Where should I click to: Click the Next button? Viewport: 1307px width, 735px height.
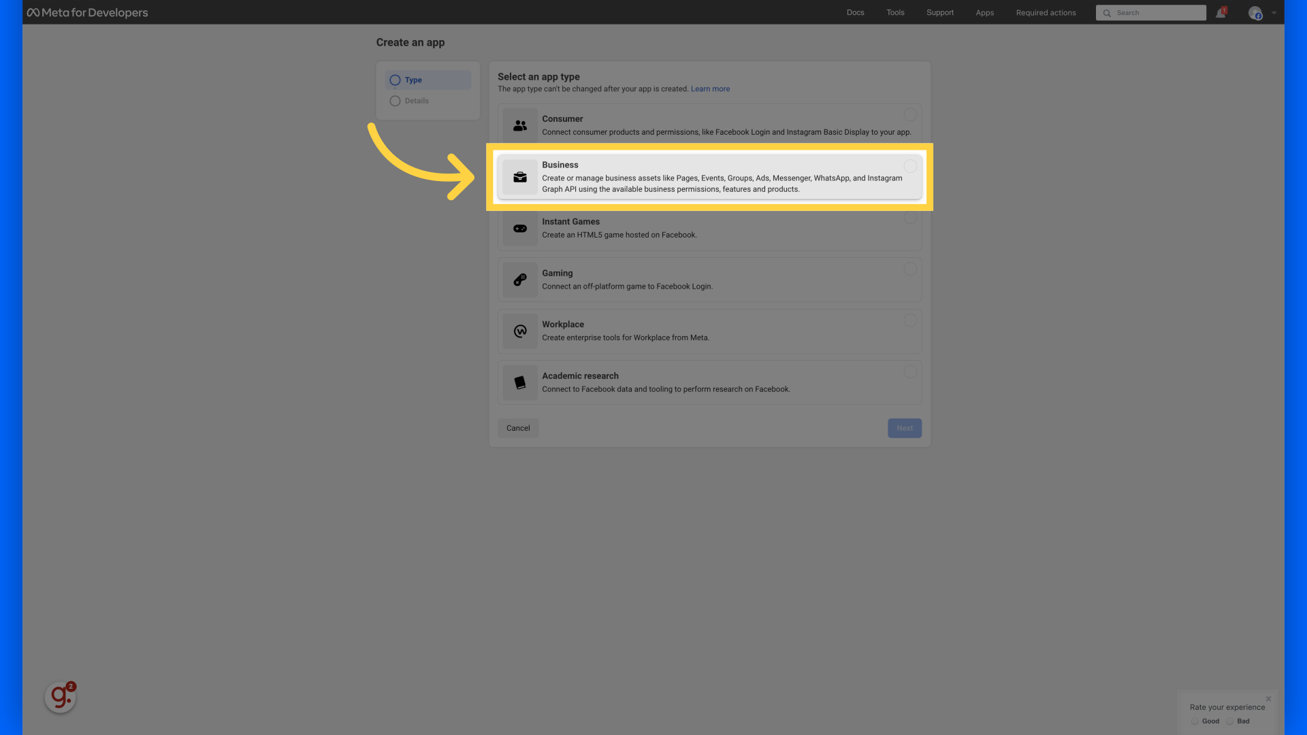tap(905, 428)
